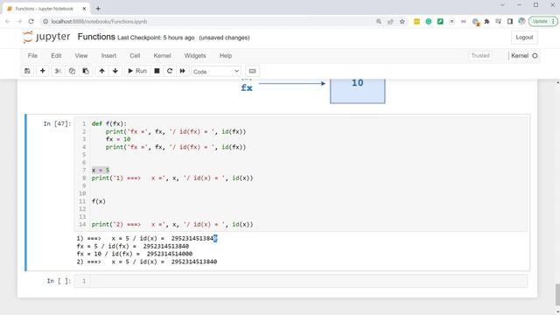Open the Kernel menu
Image resolution: width=560 pixels, height=315 pixels.
(162, 56)
